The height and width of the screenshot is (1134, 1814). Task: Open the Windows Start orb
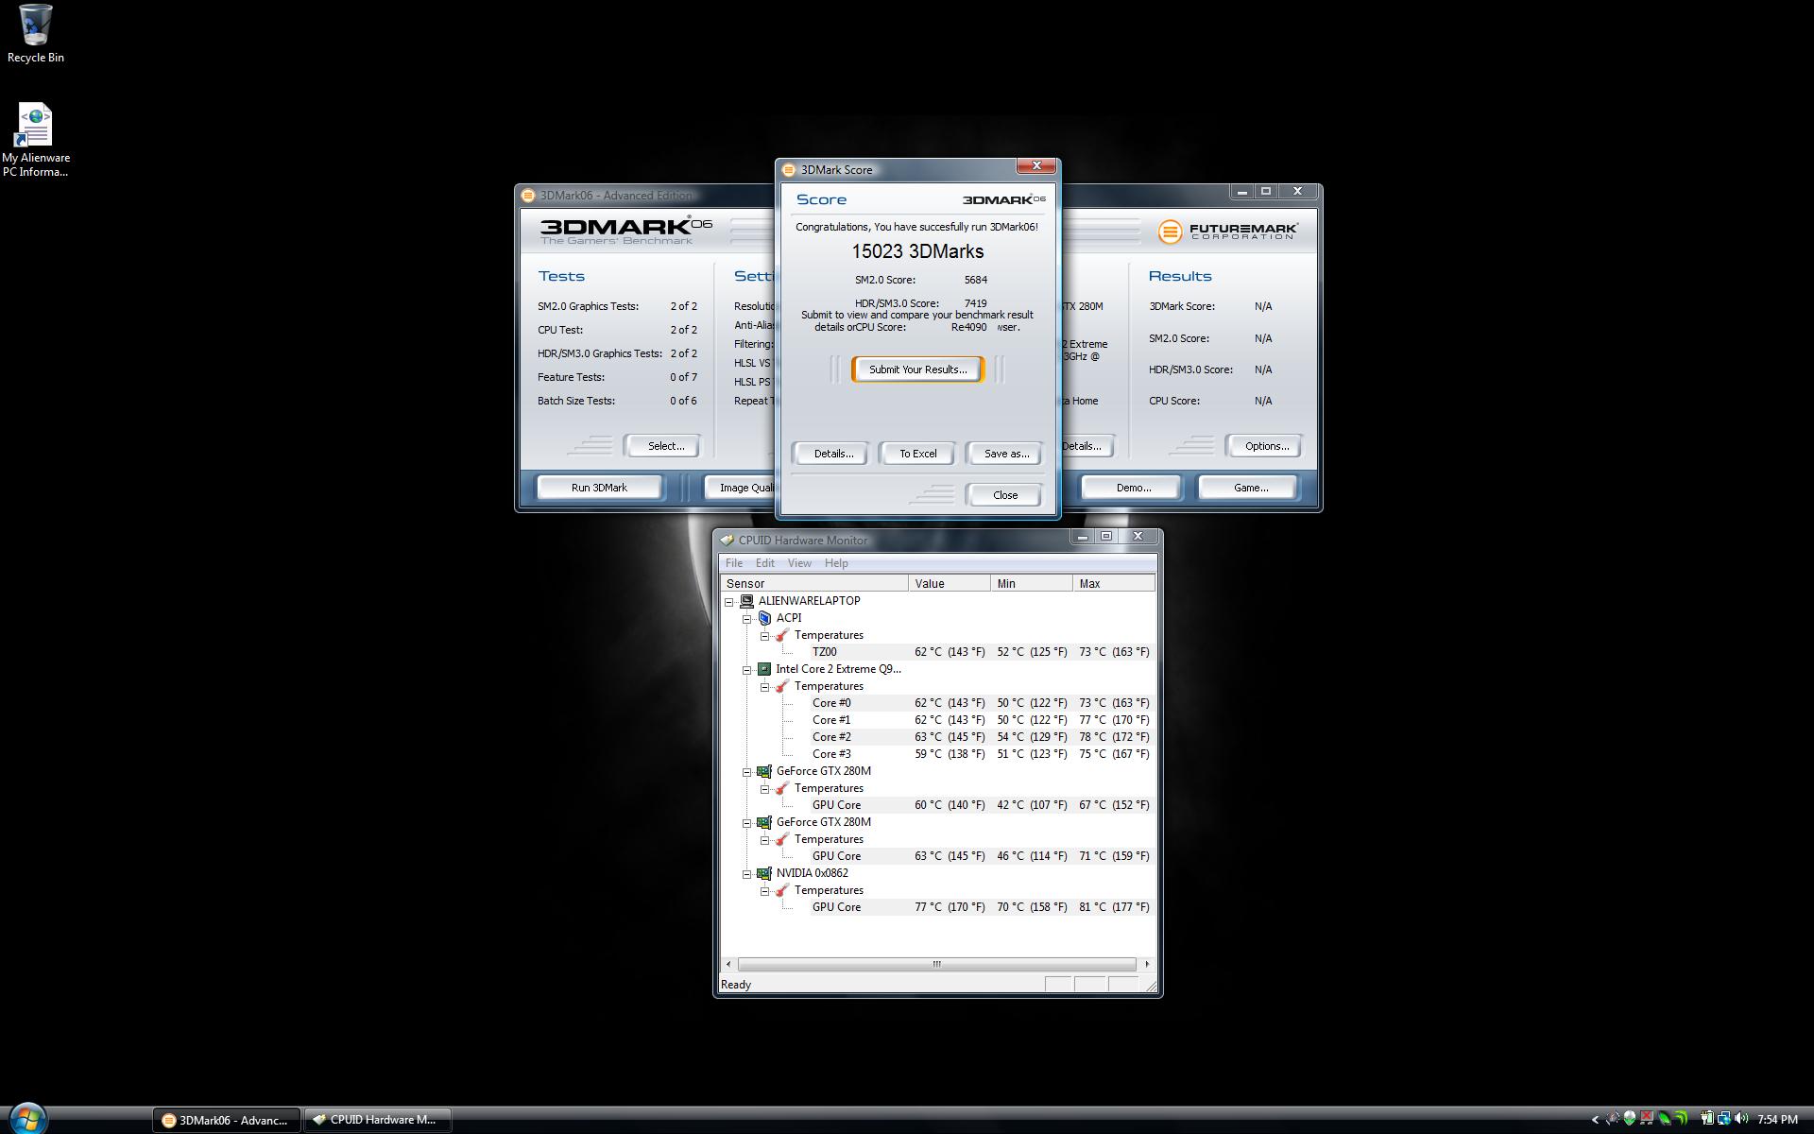point(27,1117)
